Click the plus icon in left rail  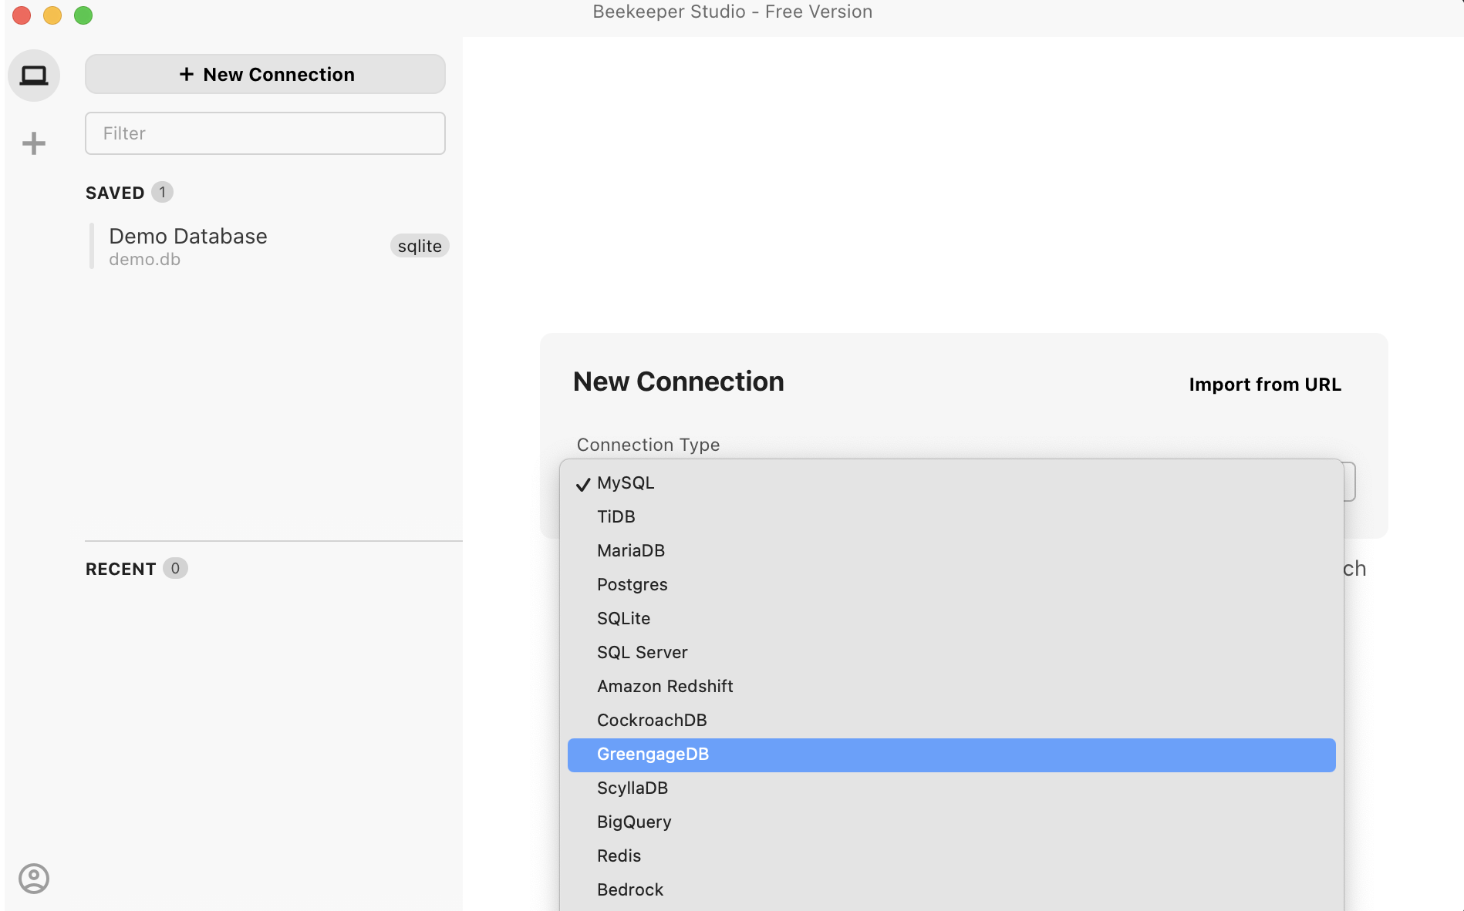coord(34,143)
